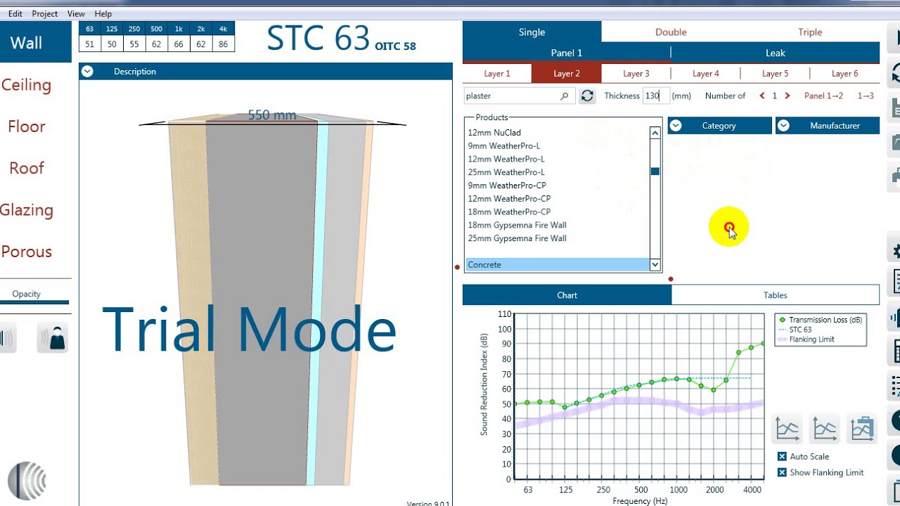Select the highlighted Concrete entry
This screenshot has height=506, width=900.
pos(557,265)
